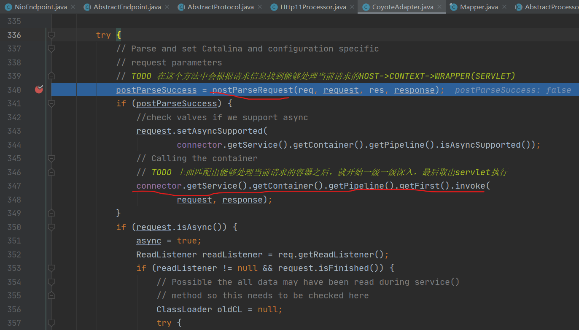Switch to the AbstractEndpoint.java tab
This screenshot has height=330, width=579.
pos(127,7)
